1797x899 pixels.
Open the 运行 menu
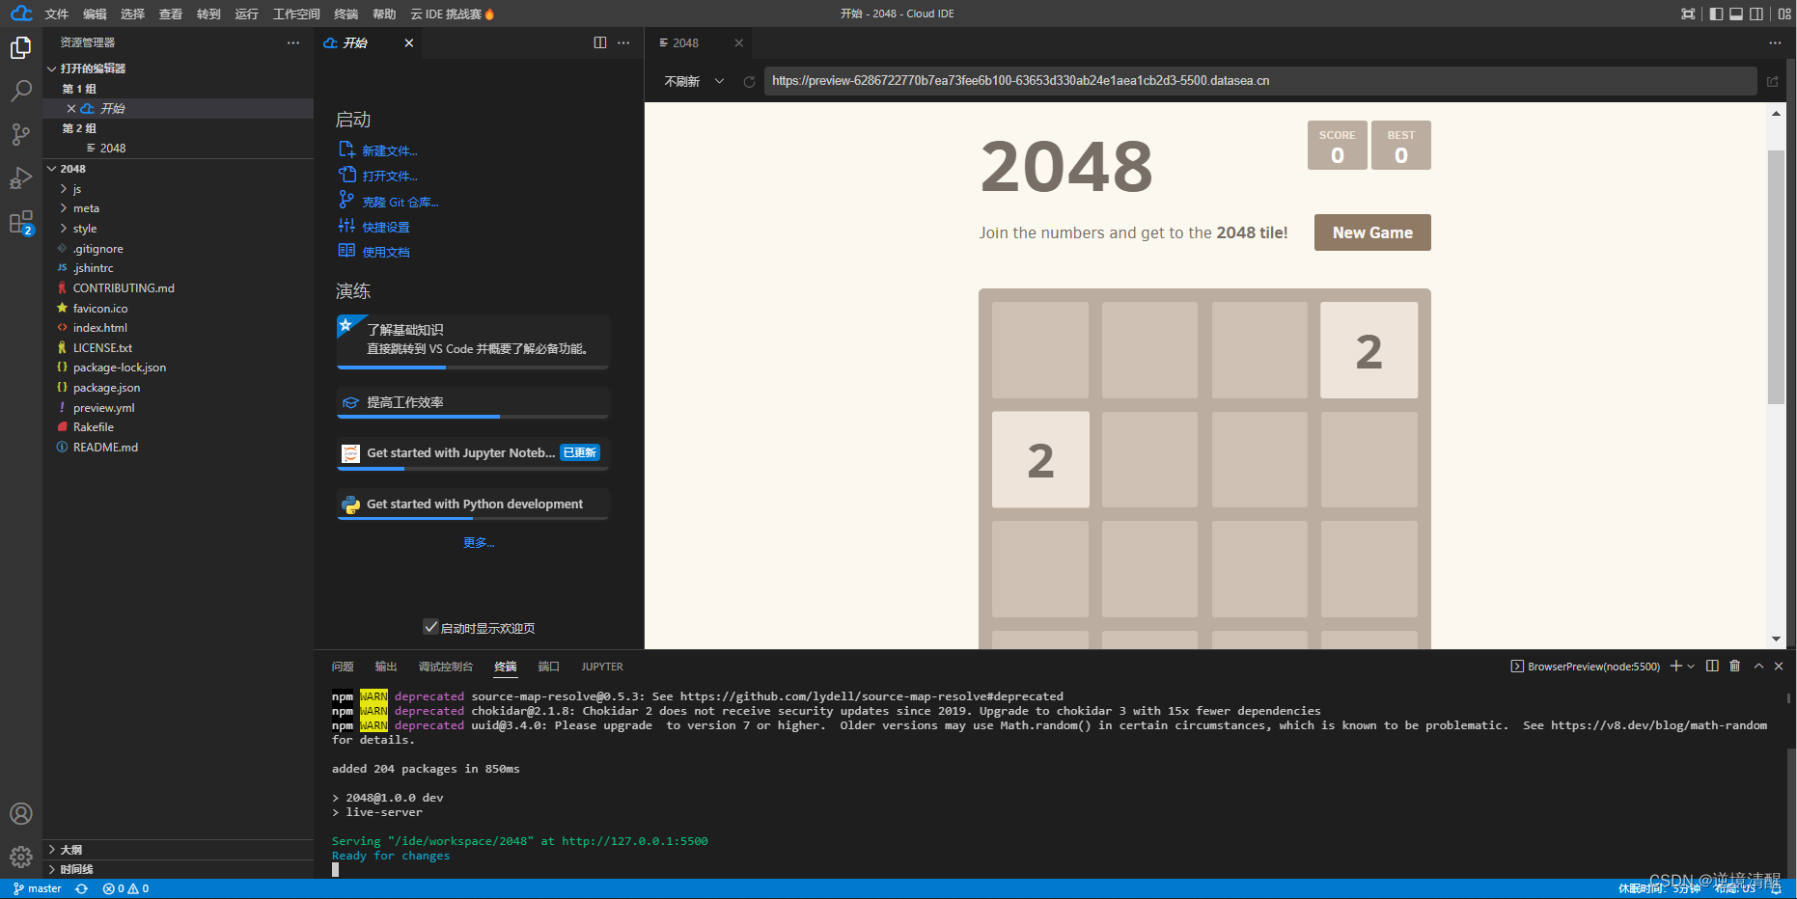[246, 14]
